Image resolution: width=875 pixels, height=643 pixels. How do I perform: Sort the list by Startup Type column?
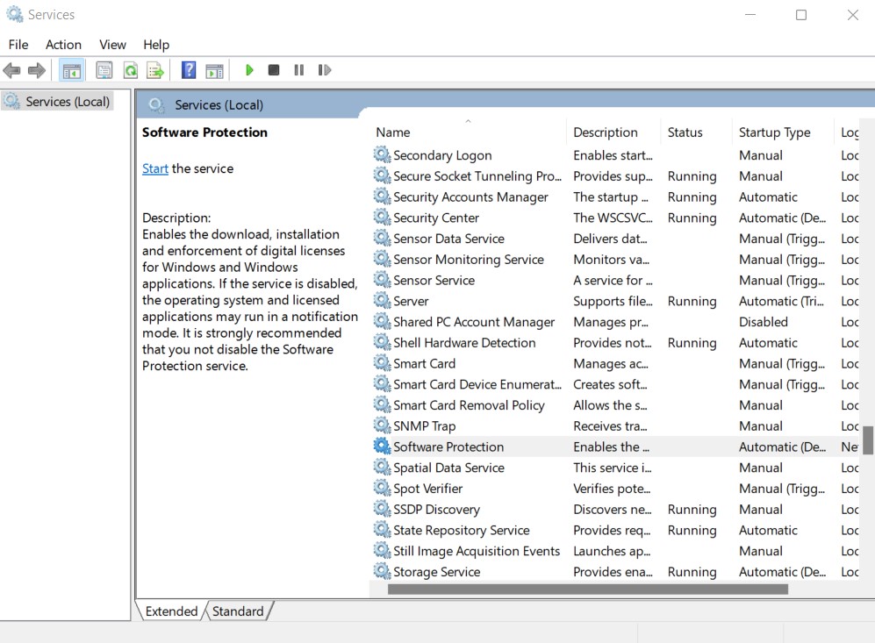(774, 132)
